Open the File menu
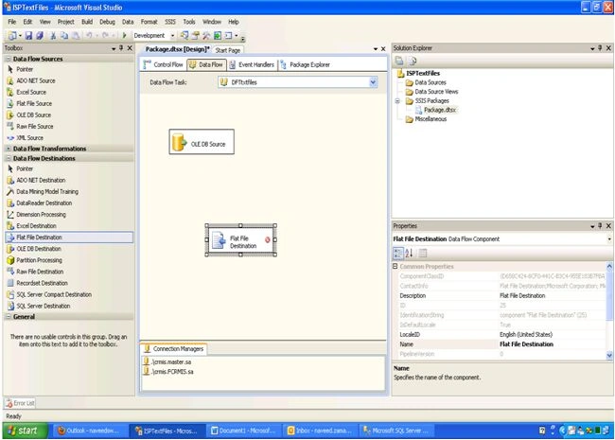This screenshot has width=615, height=440. (x=12, y=22)
